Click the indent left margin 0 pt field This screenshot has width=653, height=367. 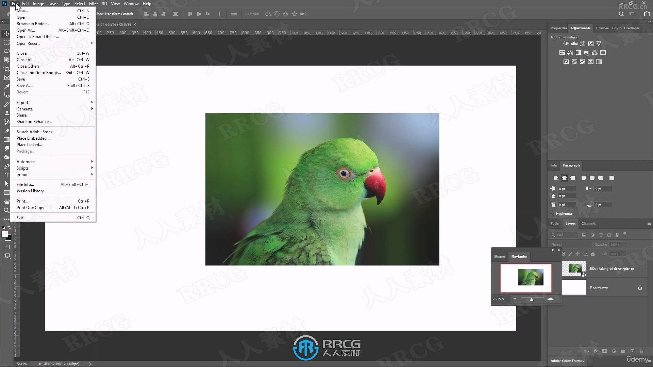coord(566,189)
